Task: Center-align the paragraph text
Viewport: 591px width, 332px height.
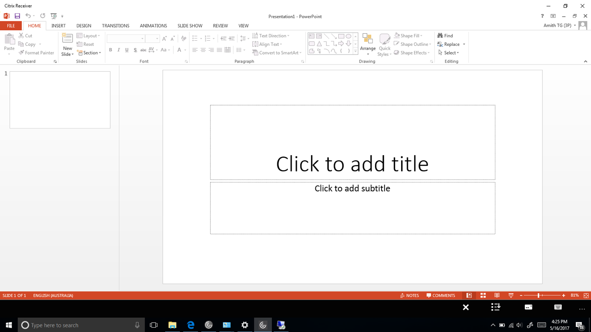Action: pos(203,50)
